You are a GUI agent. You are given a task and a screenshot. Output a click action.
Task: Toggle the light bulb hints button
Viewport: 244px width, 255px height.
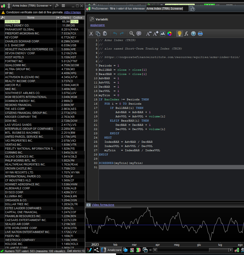[x=179, y=34]
